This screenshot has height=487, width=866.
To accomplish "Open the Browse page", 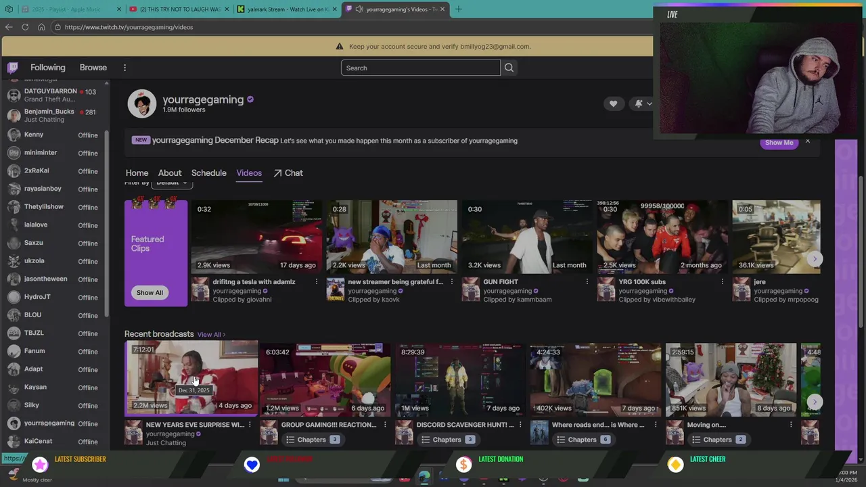I will (x=93, y=68).
